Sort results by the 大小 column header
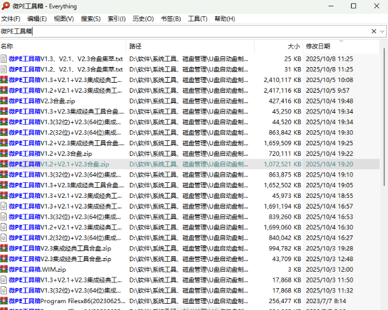The width and height of the screenshot is (388, 310). coord(278,46)
